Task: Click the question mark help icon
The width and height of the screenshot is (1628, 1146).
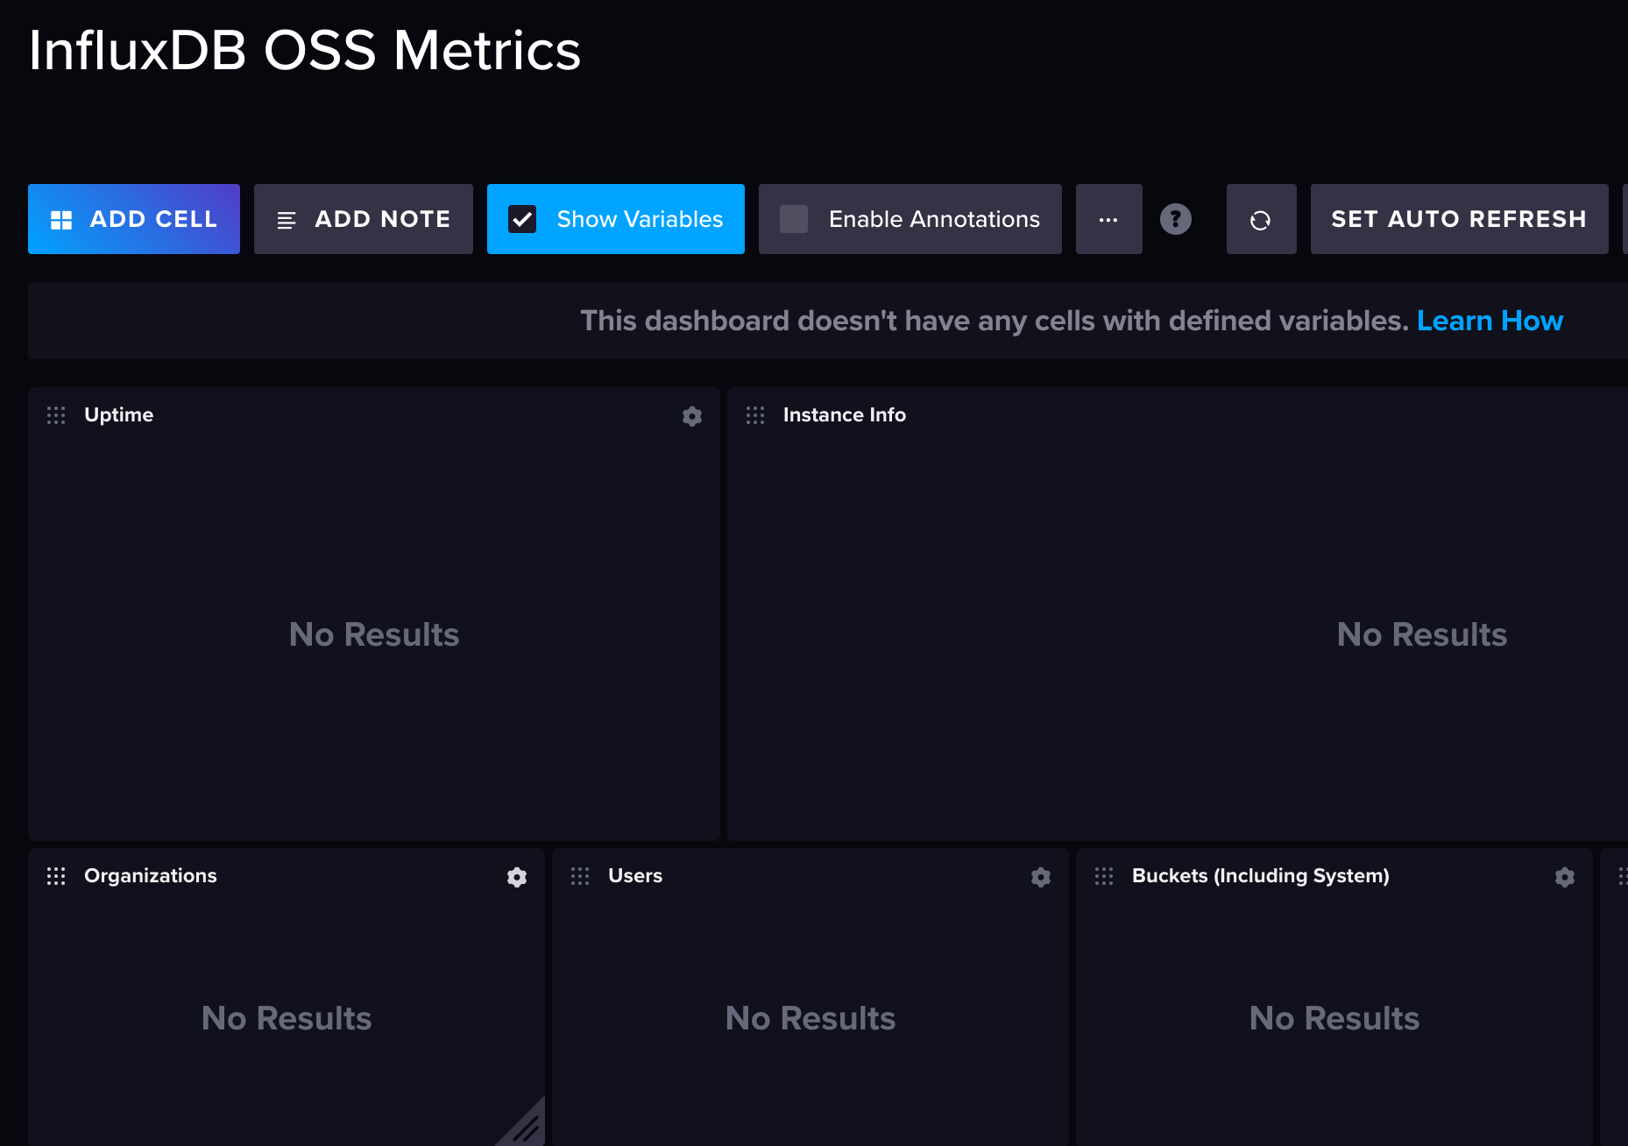Action: [1176, 219]
